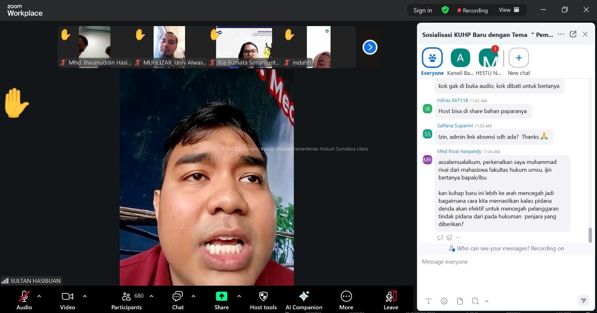Select the Everyone chat tab
The image size is (597, 313).
[432, 58]
